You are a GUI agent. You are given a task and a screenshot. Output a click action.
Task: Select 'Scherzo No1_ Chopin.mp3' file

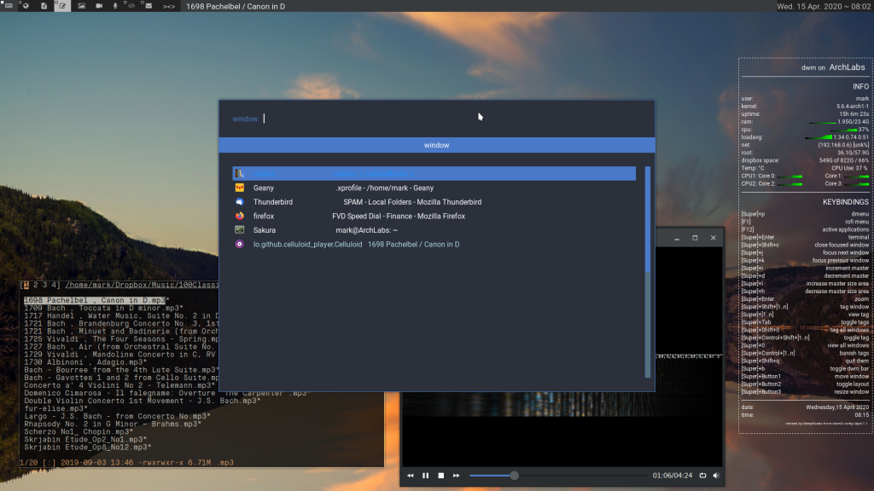pos(79,431)
